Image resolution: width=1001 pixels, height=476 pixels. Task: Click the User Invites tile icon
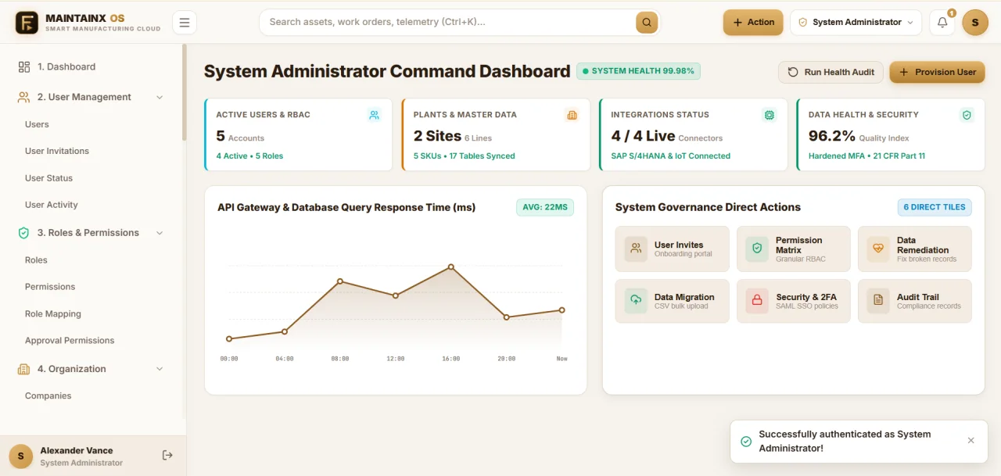pyautogui.click(x=637, y=249)
